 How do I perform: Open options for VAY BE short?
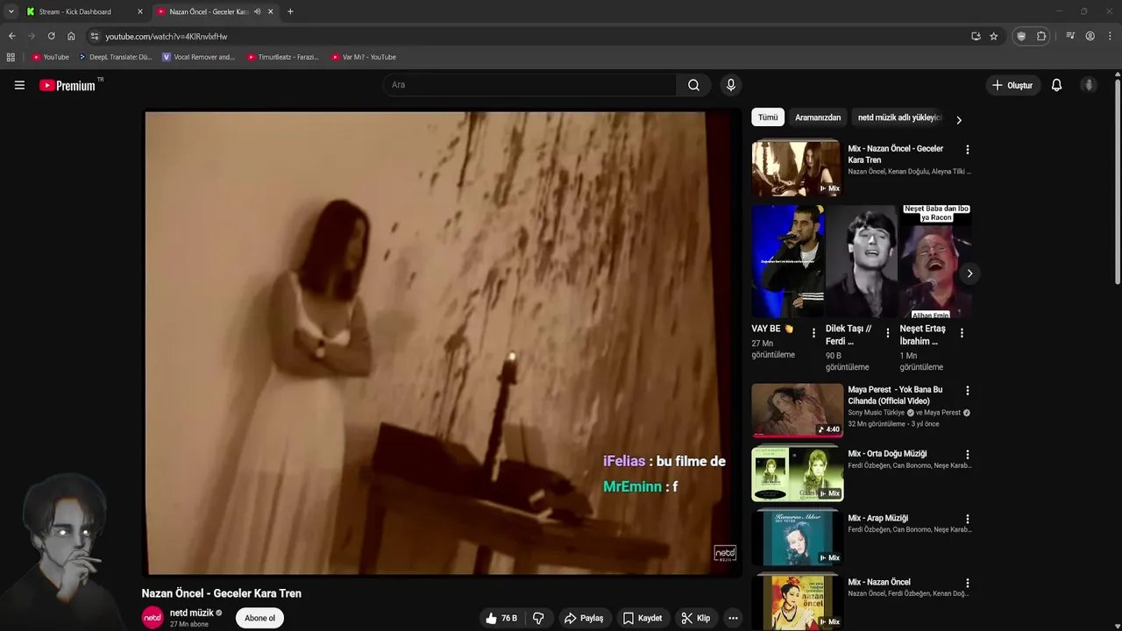point(813,333)
